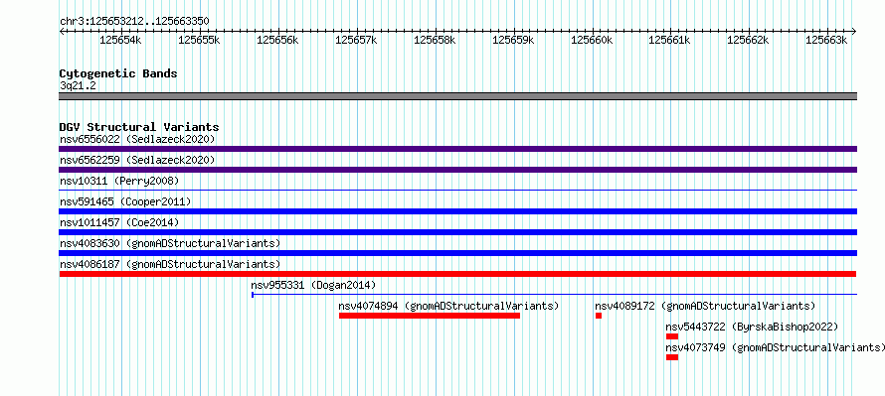Open the nsv6562259 (Sedlazeck2020) variant label
This screenshot has width=885, height=396.
pyautogui.click(x=137, y=160)
